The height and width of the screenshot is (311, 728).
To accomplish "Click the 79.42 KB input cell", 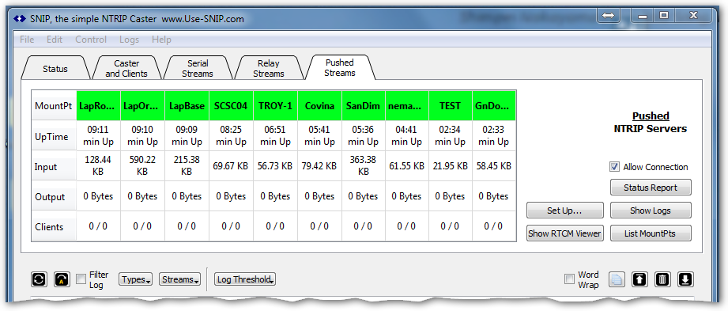I will (319, 165).
